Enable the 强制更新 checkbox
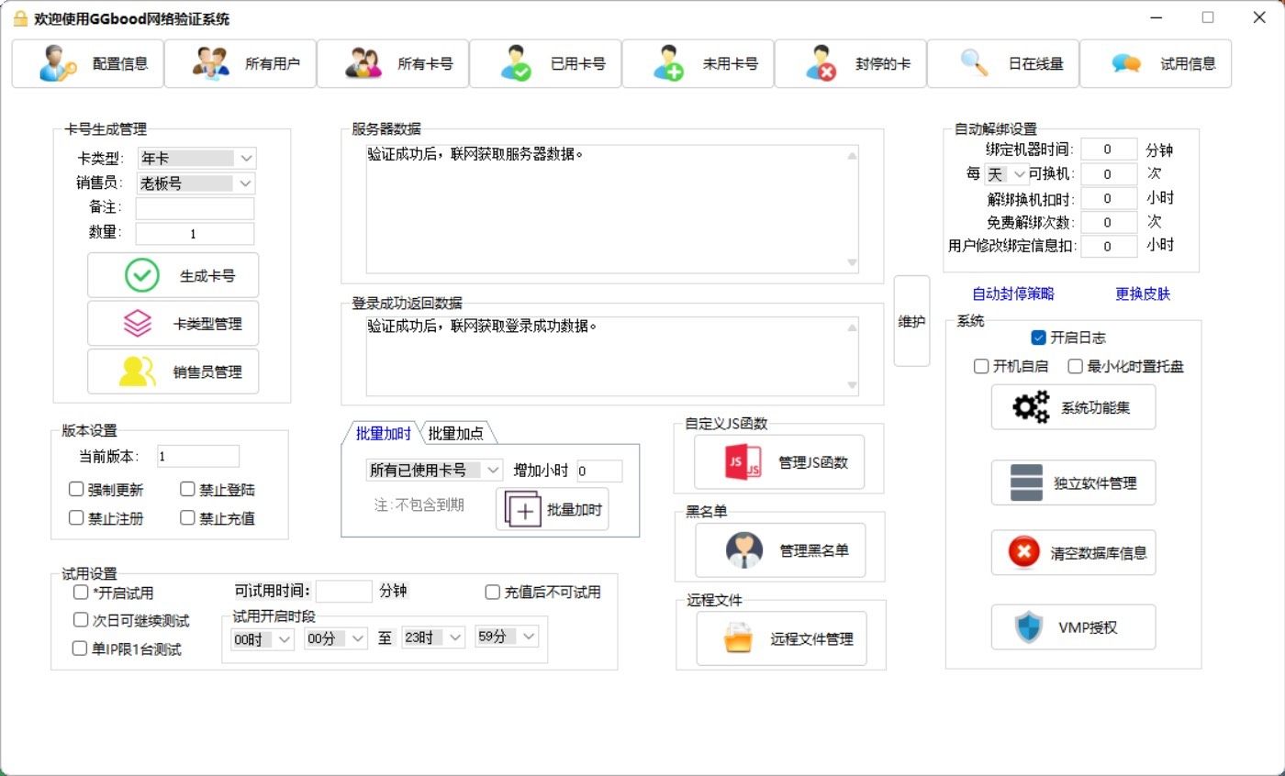The height and width of the screenshot is (776, 1285). point(77,490)
